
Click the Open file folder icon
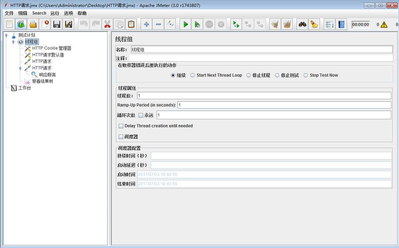(x=33, y=24)
